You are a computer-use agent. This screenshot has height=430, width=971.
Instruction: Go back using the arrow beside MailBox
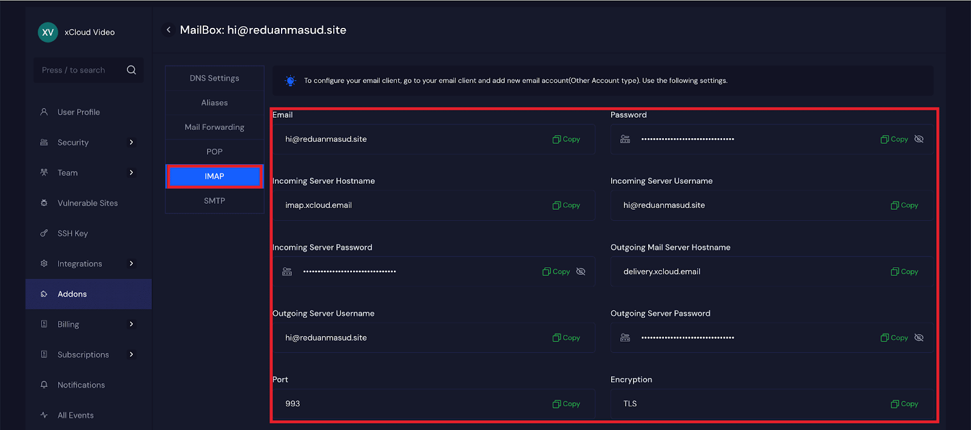click(x=169, y=30)
